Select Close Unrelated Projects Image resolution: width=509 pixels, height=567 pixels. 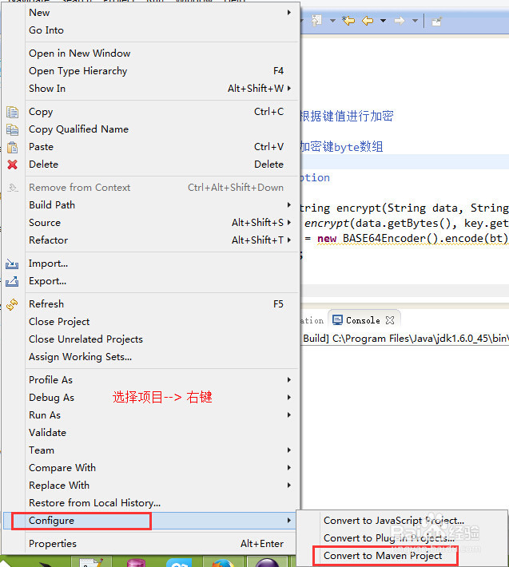click(151, 339)
